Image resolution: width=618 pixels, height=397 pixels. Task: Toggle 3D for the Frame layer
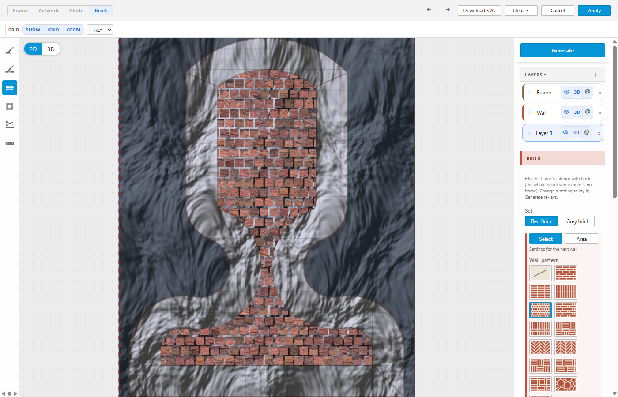[x=577, y=92]
